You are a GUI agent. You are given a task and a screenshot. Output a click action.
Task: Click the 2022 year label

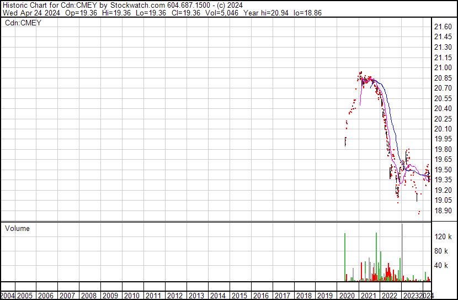390,296
